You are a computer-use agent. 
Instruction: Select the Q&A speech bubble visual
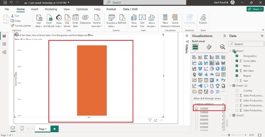(206, 86)
